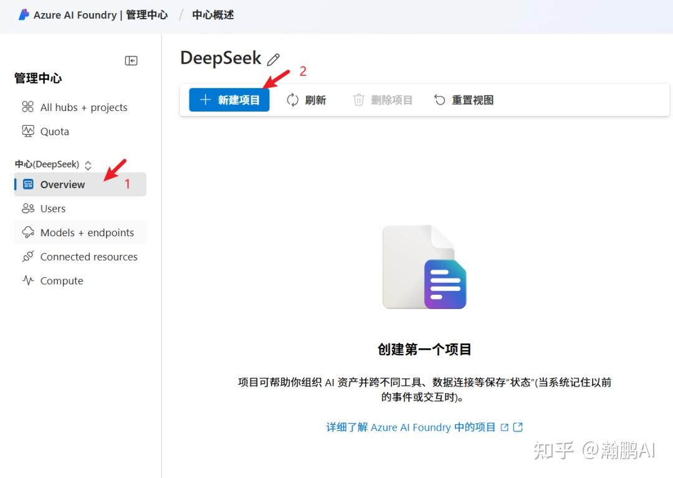Click the delete project trash icon

[x=359, y=100]
